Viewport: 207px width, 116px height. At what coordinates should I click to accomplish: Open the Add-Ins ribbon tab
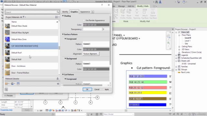click(131, 6)
